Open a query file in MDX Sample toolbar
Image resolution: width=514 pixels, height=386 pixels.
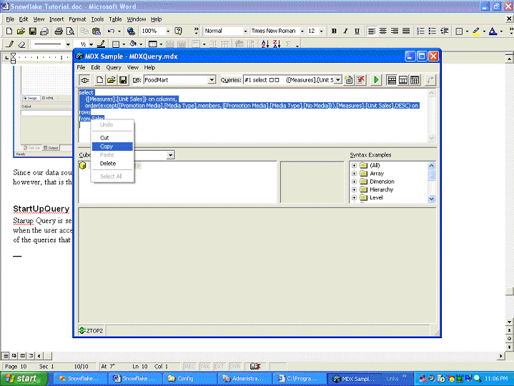(x=111, y=80)
